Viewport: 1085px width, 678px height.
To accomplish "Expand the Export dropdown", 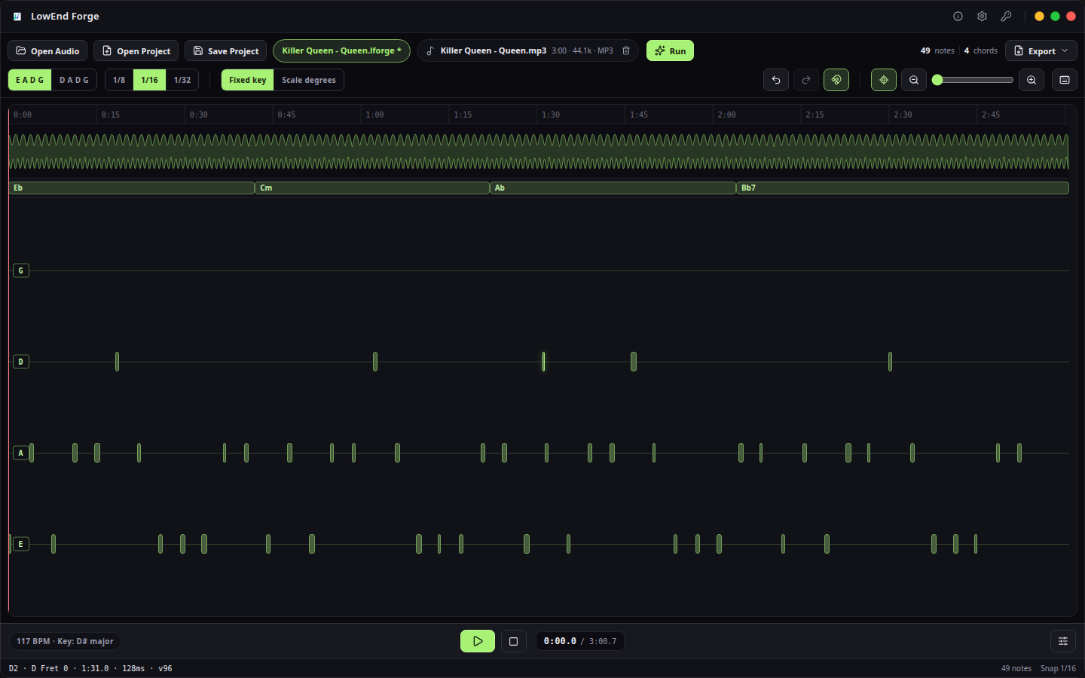I will (1041, 50).
